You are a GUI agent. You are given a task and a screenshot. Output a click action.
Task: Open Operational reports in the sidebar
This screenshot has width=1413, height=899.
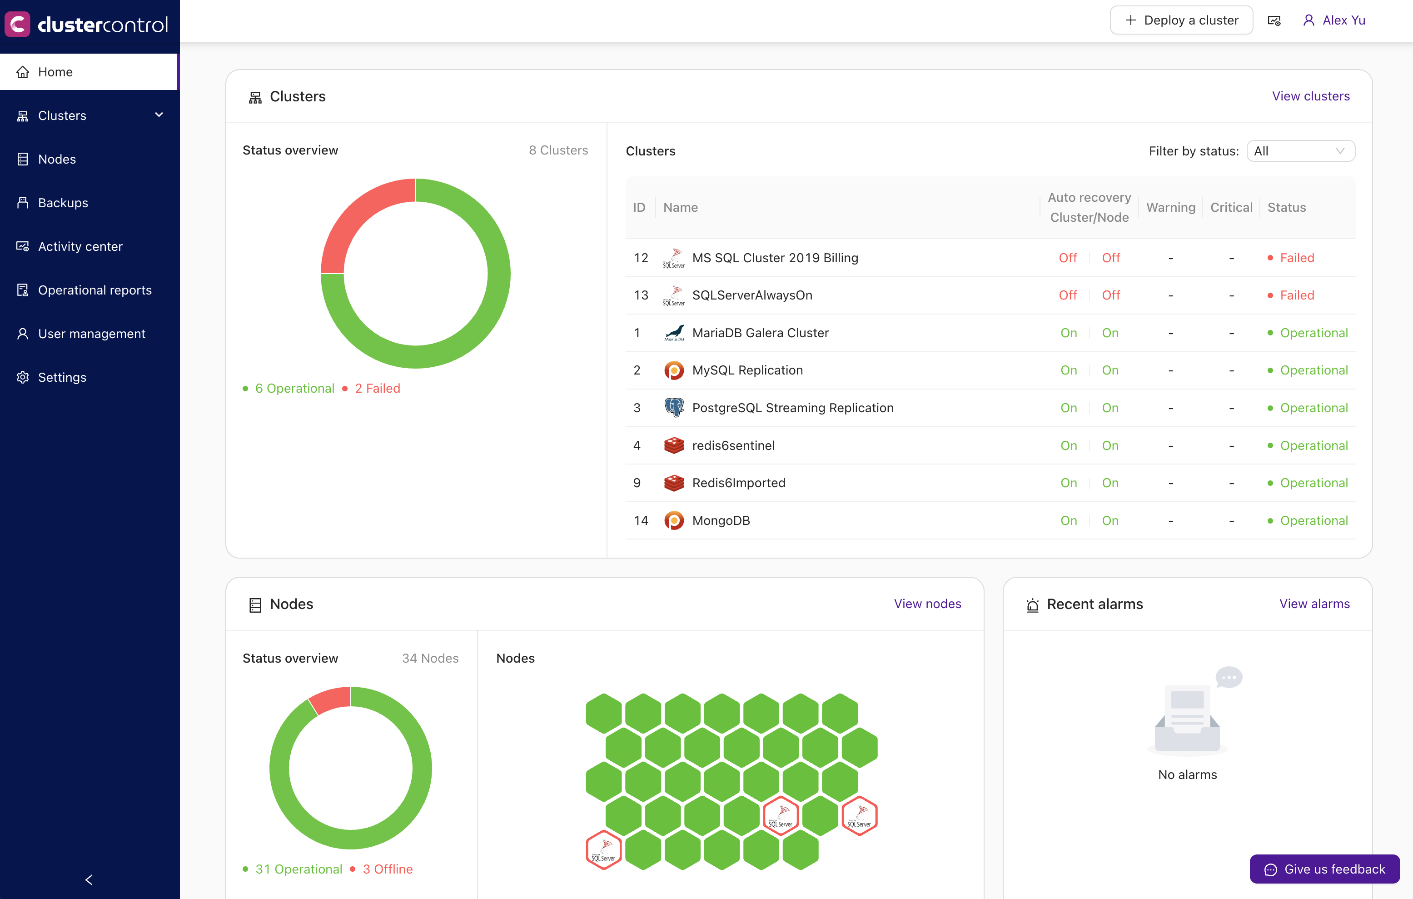[x=89, y=290]
